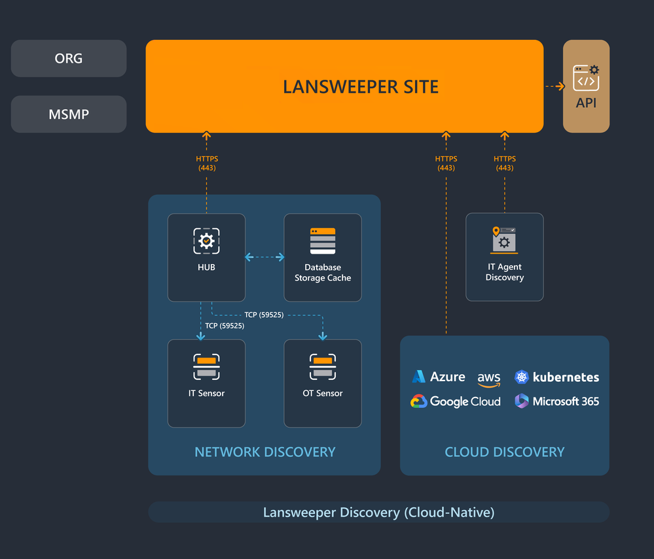Viewport: 654px width, 559px height.
Task: Click the dashed arrow pointing to API
Action: [554, 86]
